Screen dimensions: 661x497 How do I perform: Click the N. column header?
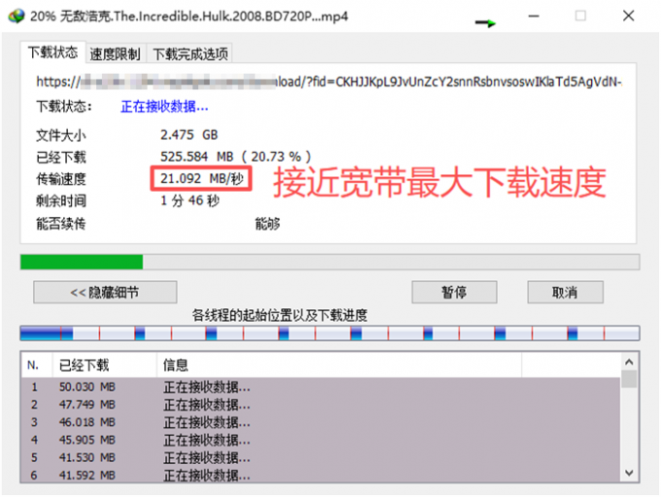[x=37, y=365]
